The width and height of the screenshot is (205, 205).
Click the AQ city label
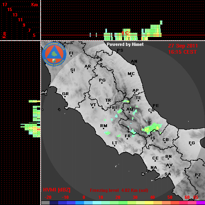(x=130, y=109)
